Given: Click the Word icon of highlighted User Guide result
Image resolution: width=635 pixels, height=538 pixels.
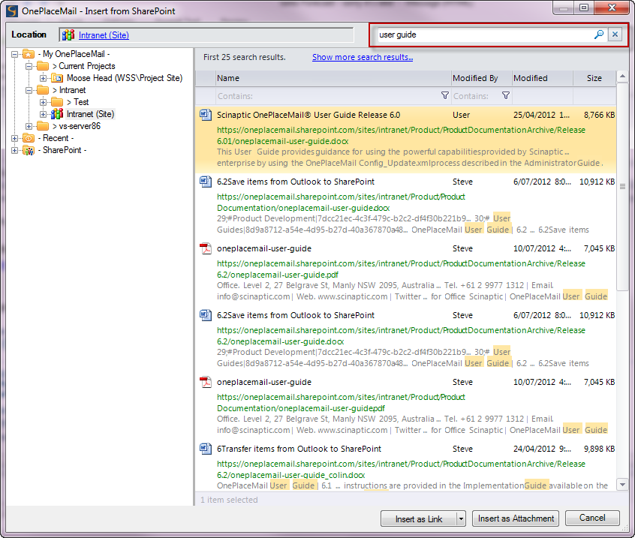Looking at the screenshot, I should click(x=205, y=115).
